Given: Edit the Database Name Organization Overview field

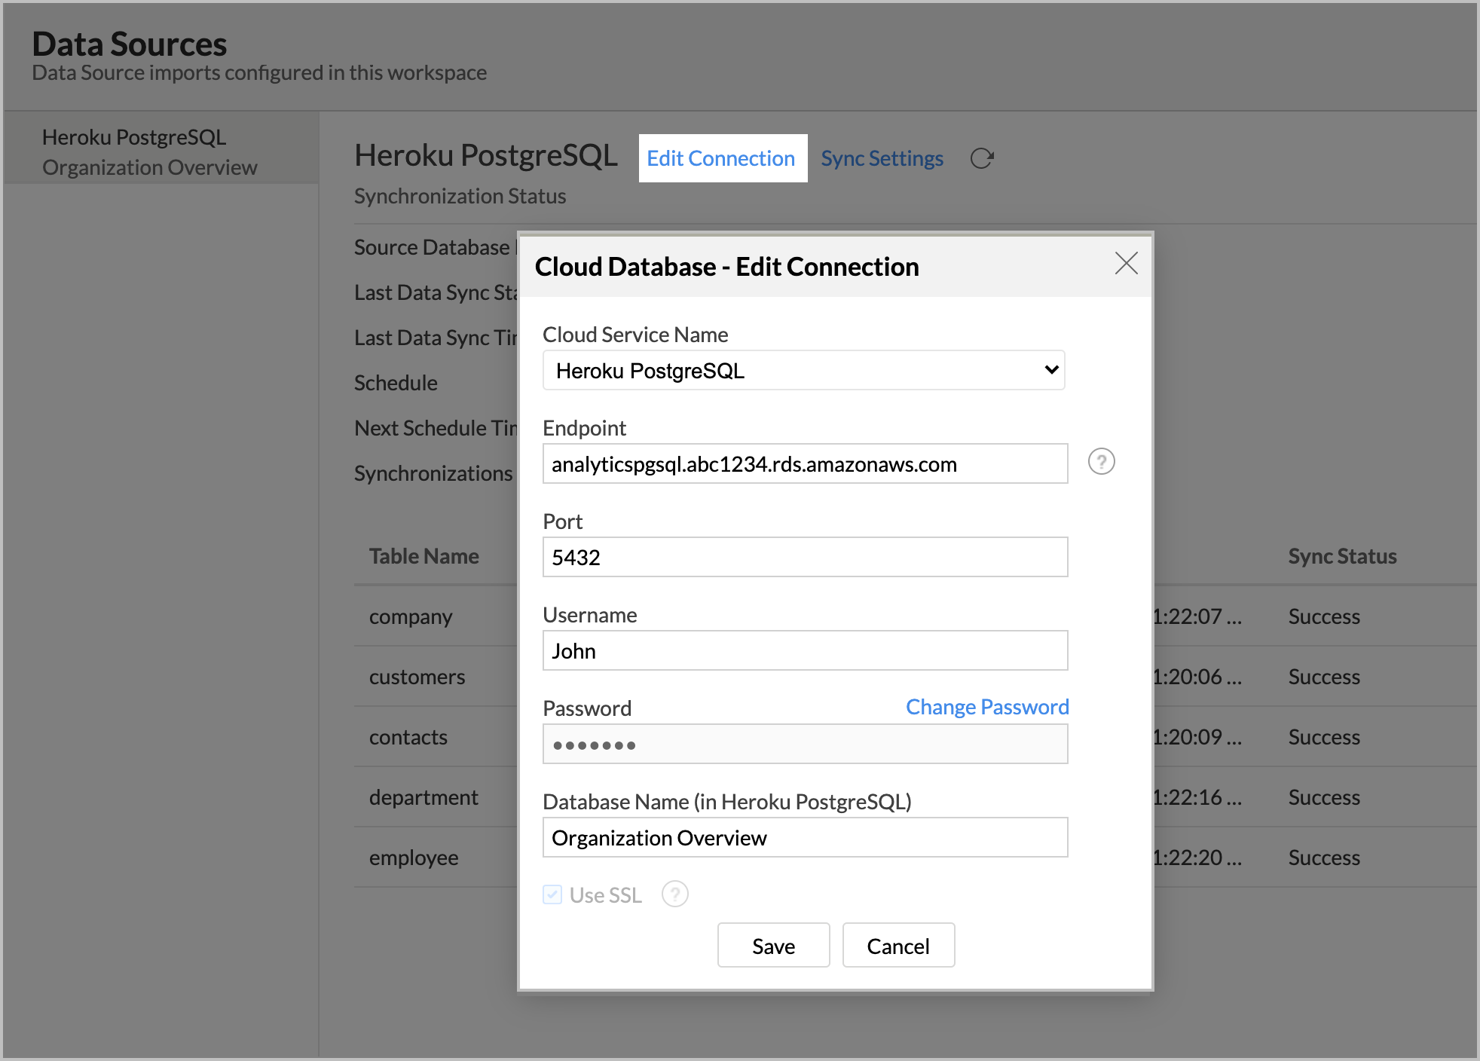Looking at the screenshot, I should click(805, 837).
